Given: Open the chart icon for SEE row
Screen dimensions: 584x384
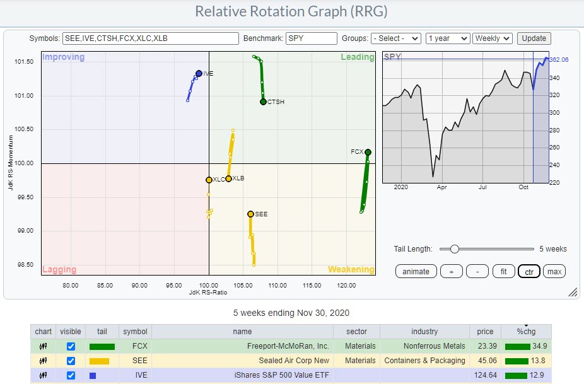Looking at the screenshot, I should click(44, 361).
